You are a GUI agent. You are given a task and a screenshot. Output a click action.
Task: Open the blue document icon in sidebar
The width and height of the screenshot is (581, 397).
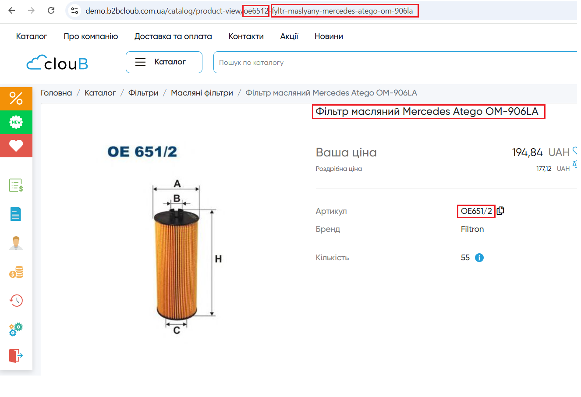[x=16, y=214]
